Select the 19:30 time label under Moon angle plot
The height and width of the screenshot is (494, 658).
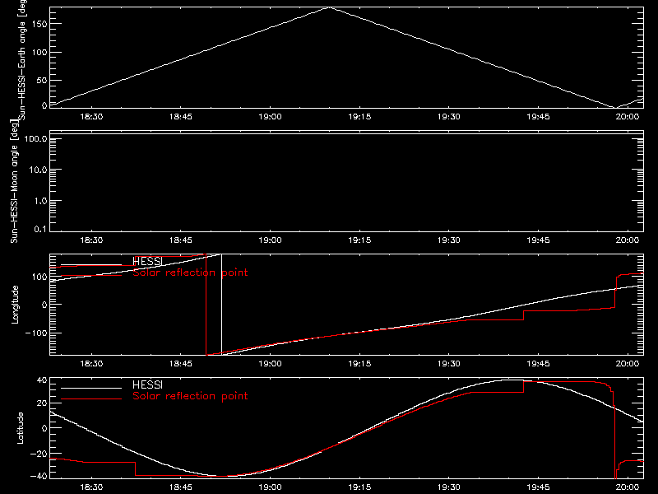pyautogui.click(x=449, y=240)
